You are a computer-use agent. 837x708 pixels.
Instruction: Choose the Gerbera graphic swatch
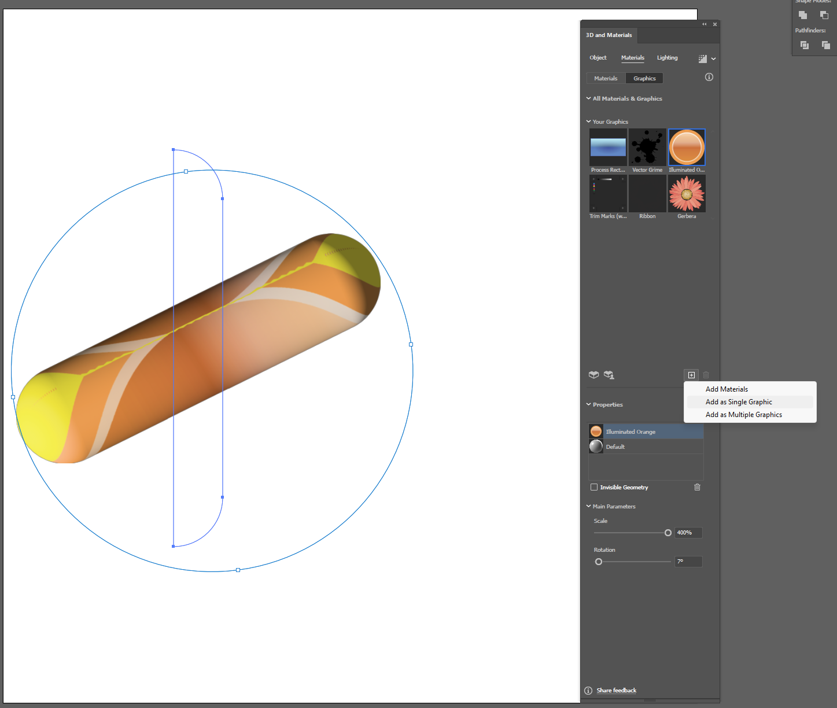[x=687, y=194]
